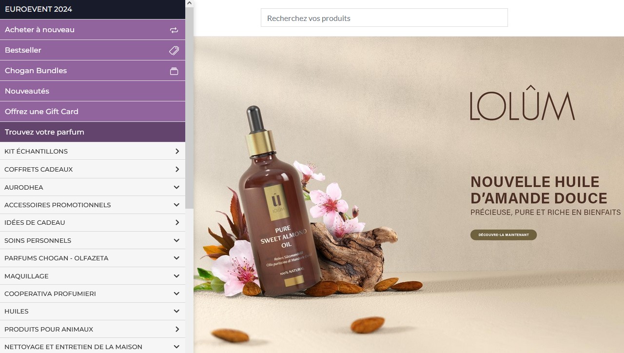
Task: Click the COFFRETS CADEAUX category label
Action: click(39, 169)
